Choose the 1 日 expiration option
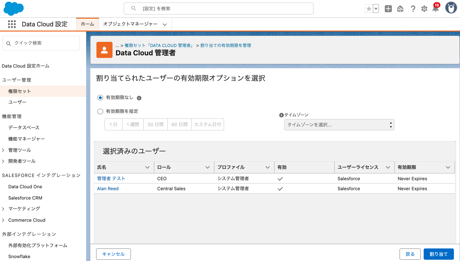Screen dimensions: 460x261 click(113, 125)
